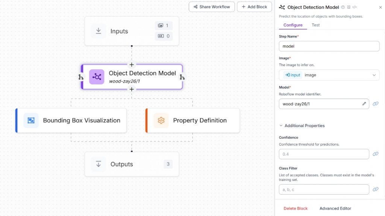Image resolution: width=385 pixels, height=216 pixels.
Task: Click the Step Name input field
Action: (x=329, y=46)
